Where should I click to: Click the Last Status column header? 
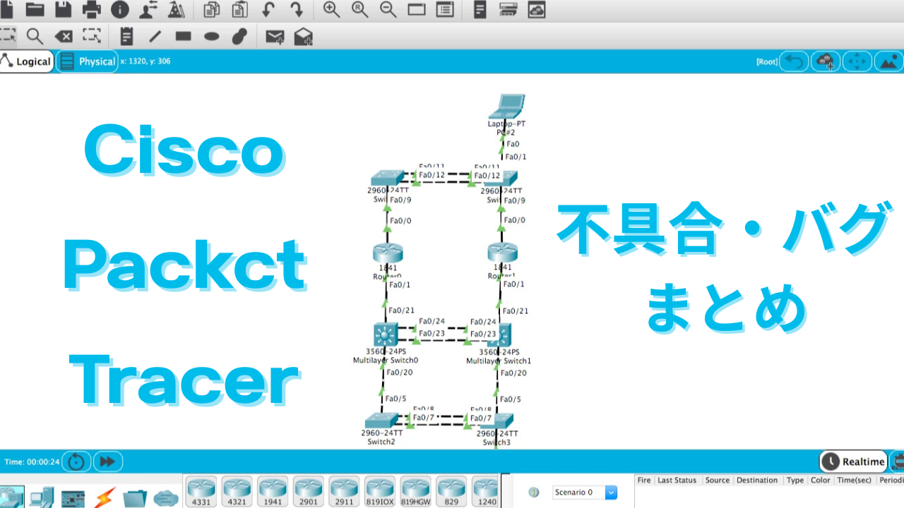677,480
